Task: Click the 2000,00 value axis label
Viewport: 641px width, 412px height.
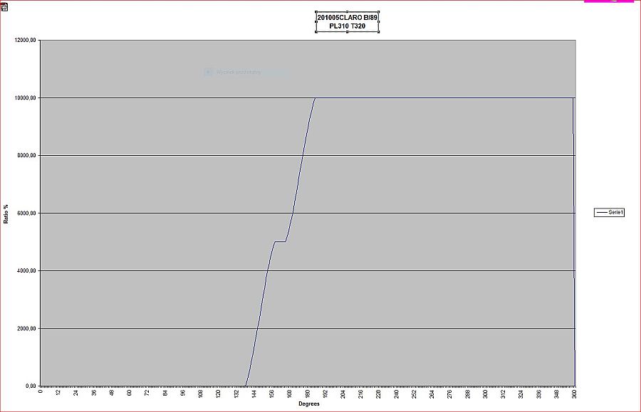Action: click(x=26, y=328)
